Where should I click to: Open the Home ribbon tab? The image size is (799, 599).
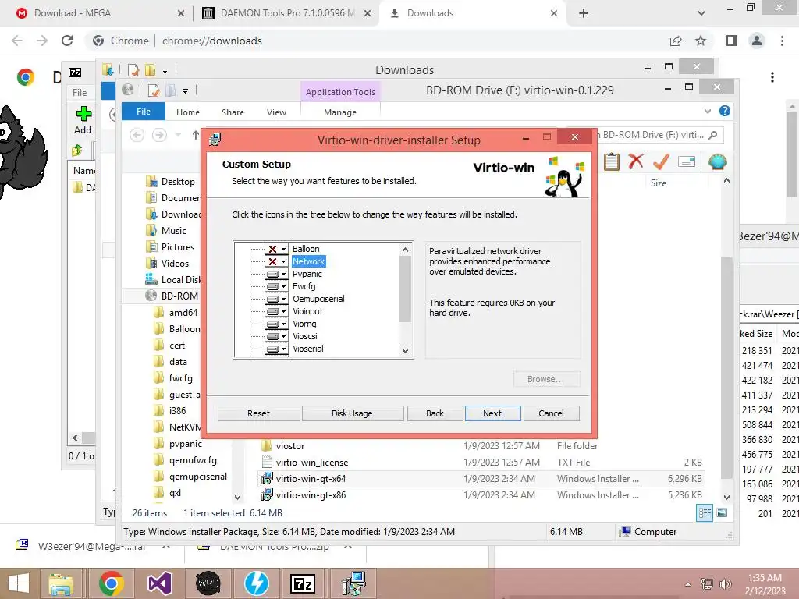click(x=188, y=112)
